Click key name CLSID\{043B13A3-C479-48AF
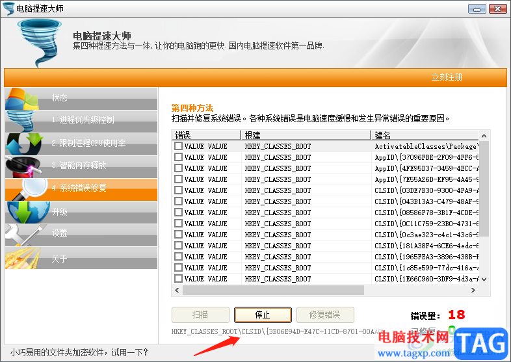 click(426, 201)
